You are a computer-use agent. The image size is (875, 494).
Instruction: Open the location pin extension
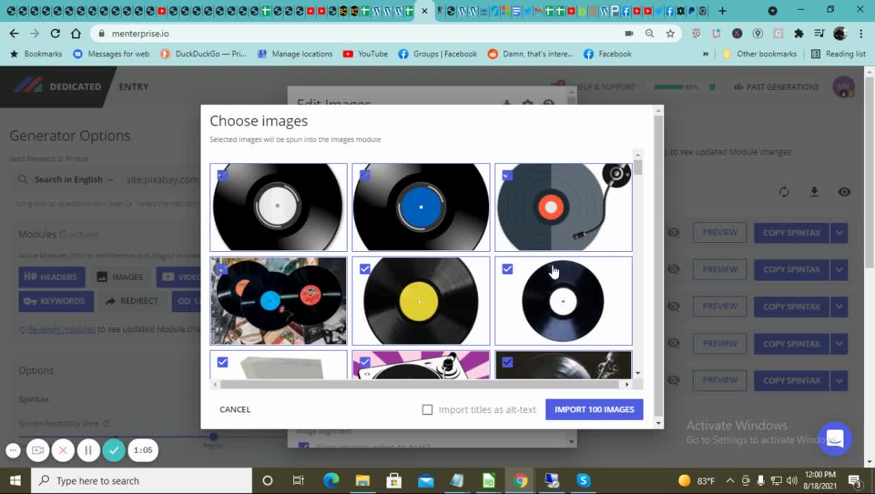tap(758, 33)
